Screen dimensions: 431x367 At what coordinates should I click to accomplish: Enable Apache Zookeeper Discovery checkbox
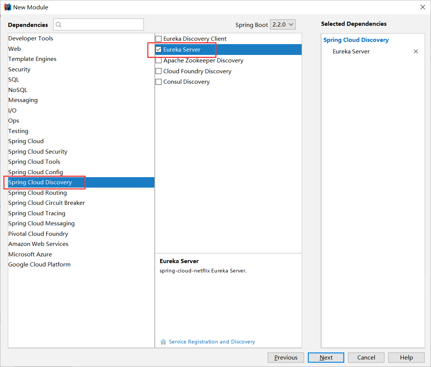158,61
